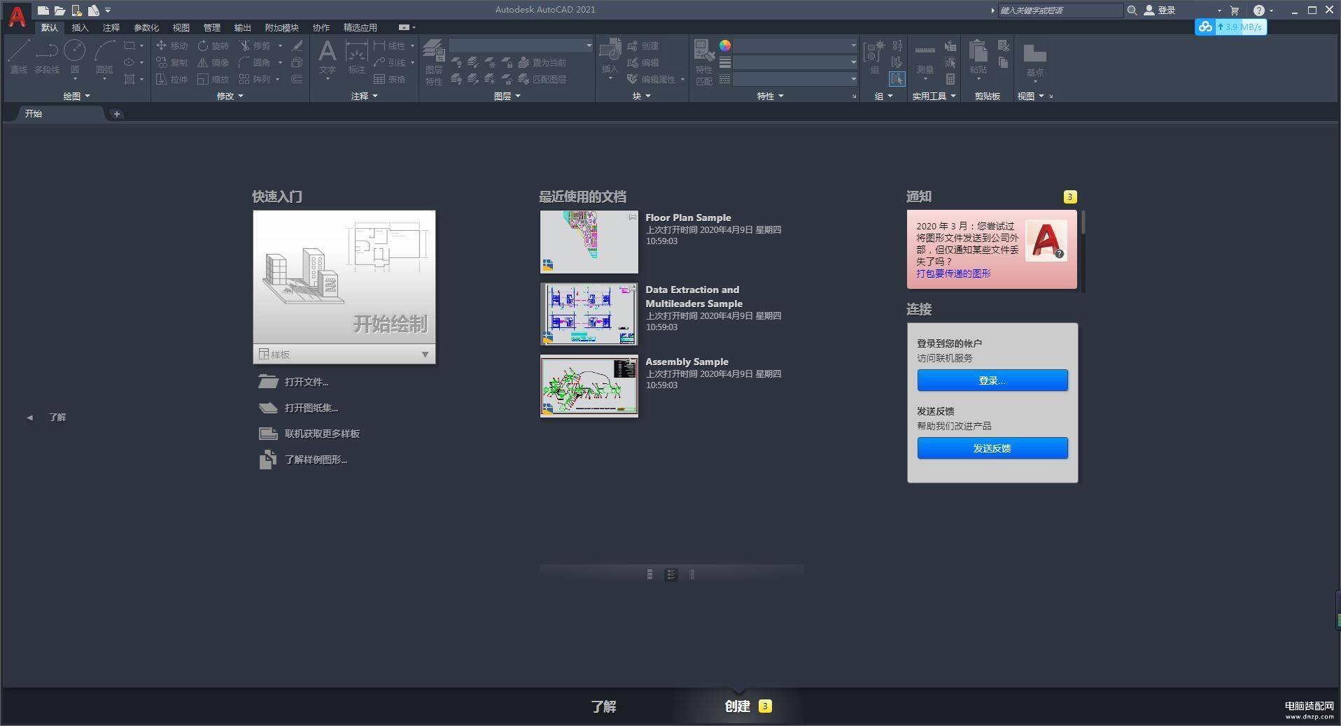1341x726 pixels.
Task: Click the Mirror (镜像) tool
Action: 213,62
